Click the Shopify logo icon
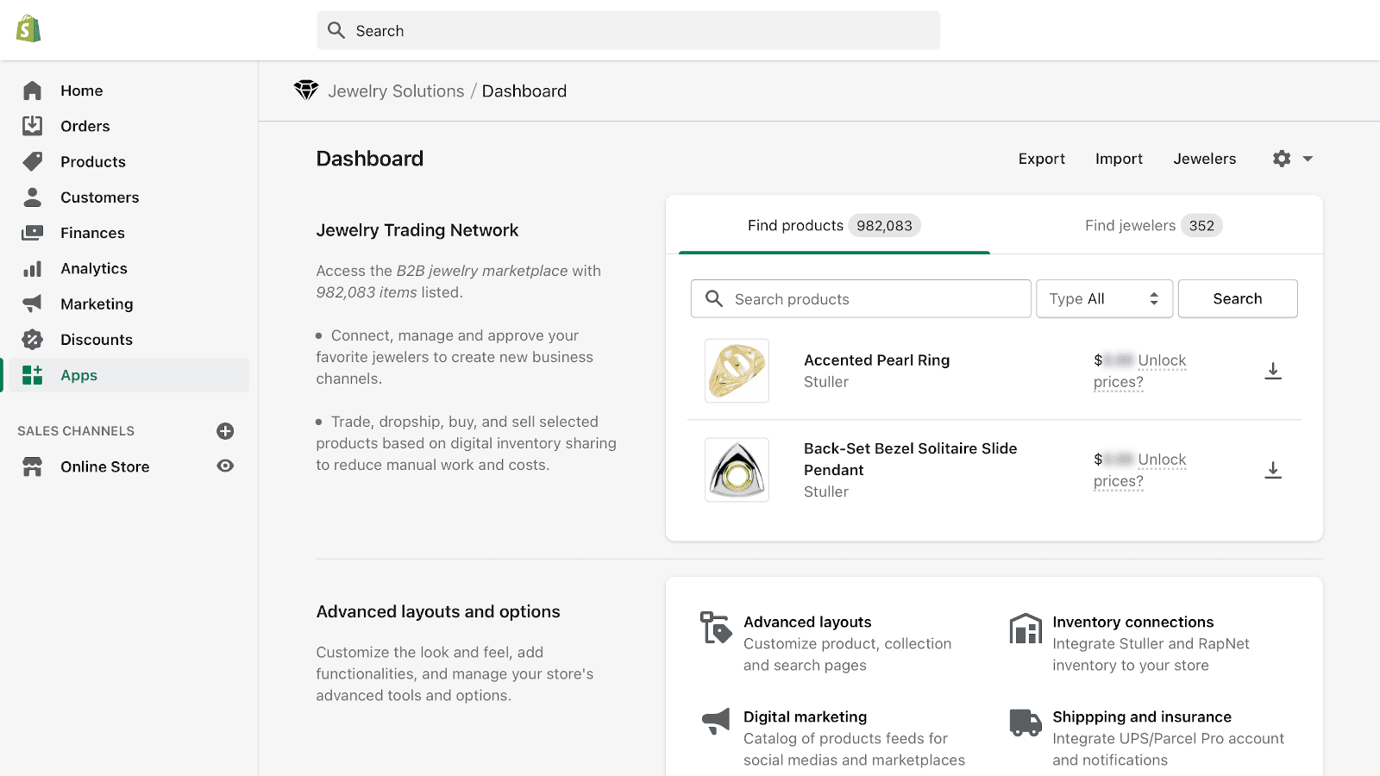The width and height of the screenshot is (1380, 776). [28, 29]
